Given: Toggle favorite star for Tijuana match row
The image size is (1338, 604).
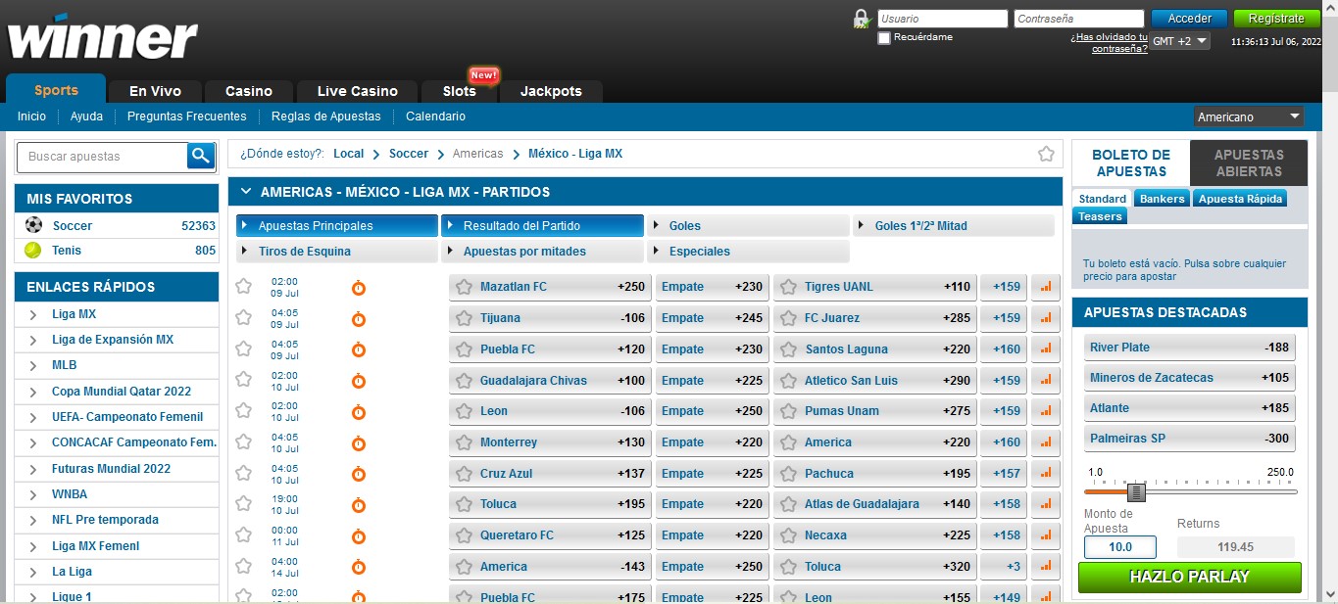Looking at the screenshot, I should (244, 318).
